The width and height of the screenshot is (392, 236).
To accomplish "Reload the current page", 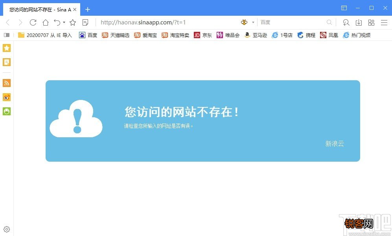I will (33, 22).
